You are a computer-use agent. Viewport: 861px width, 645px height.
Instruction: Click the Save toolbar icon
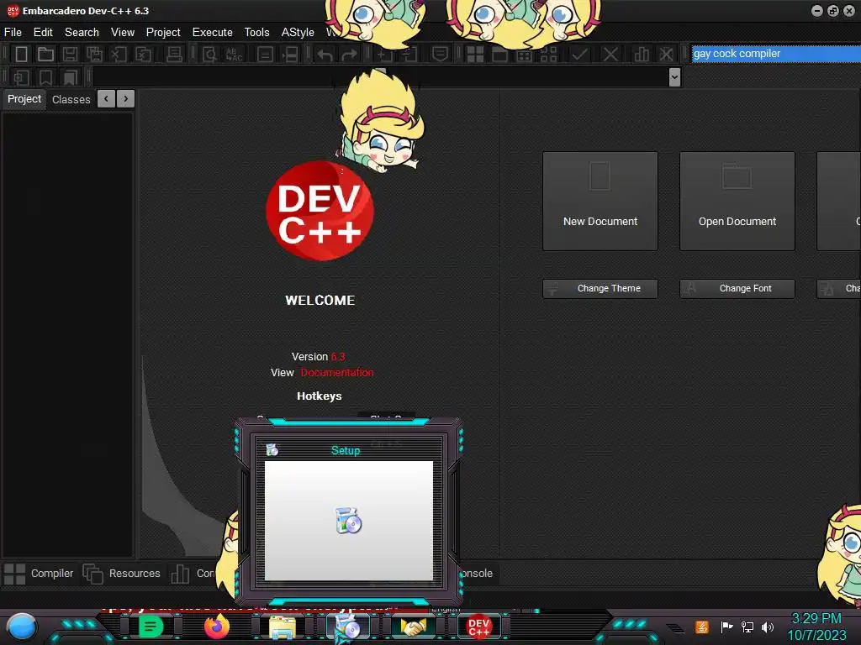click(70, 54)
